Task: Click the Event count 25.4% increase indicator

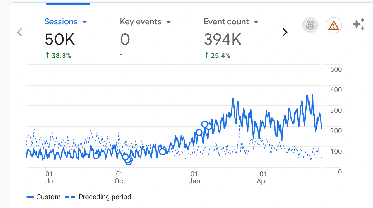Action: tap(217, 56)
